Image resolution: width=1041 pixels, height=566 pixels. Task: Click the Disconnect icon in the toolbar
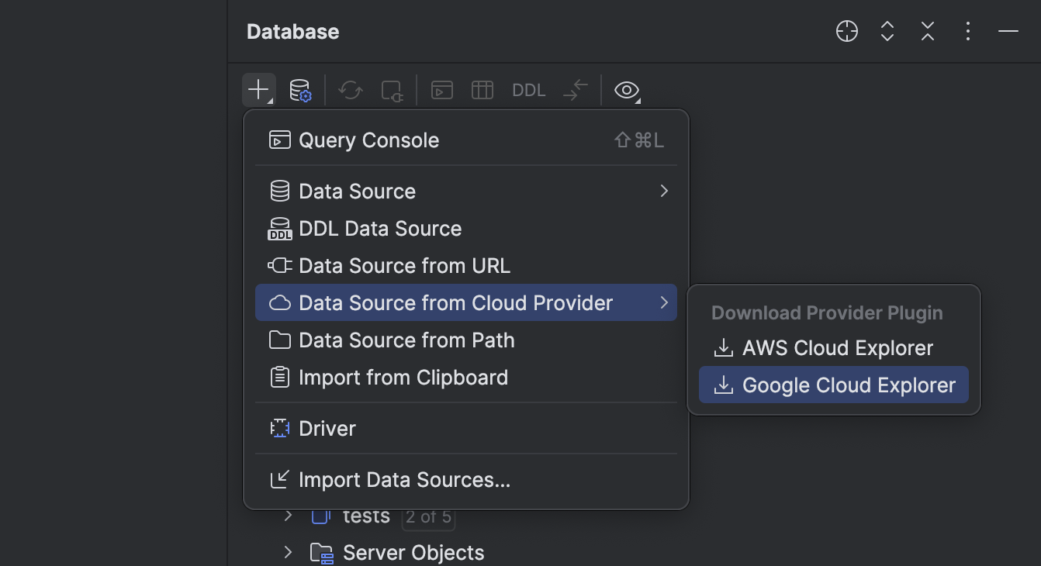[x=392, y=89]
